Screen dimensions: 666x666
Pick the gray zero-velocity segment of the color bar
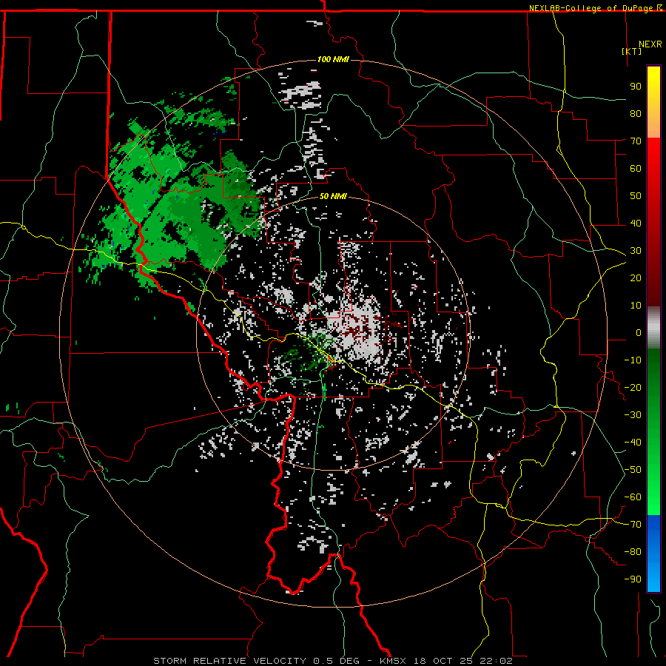click(653, 328)
